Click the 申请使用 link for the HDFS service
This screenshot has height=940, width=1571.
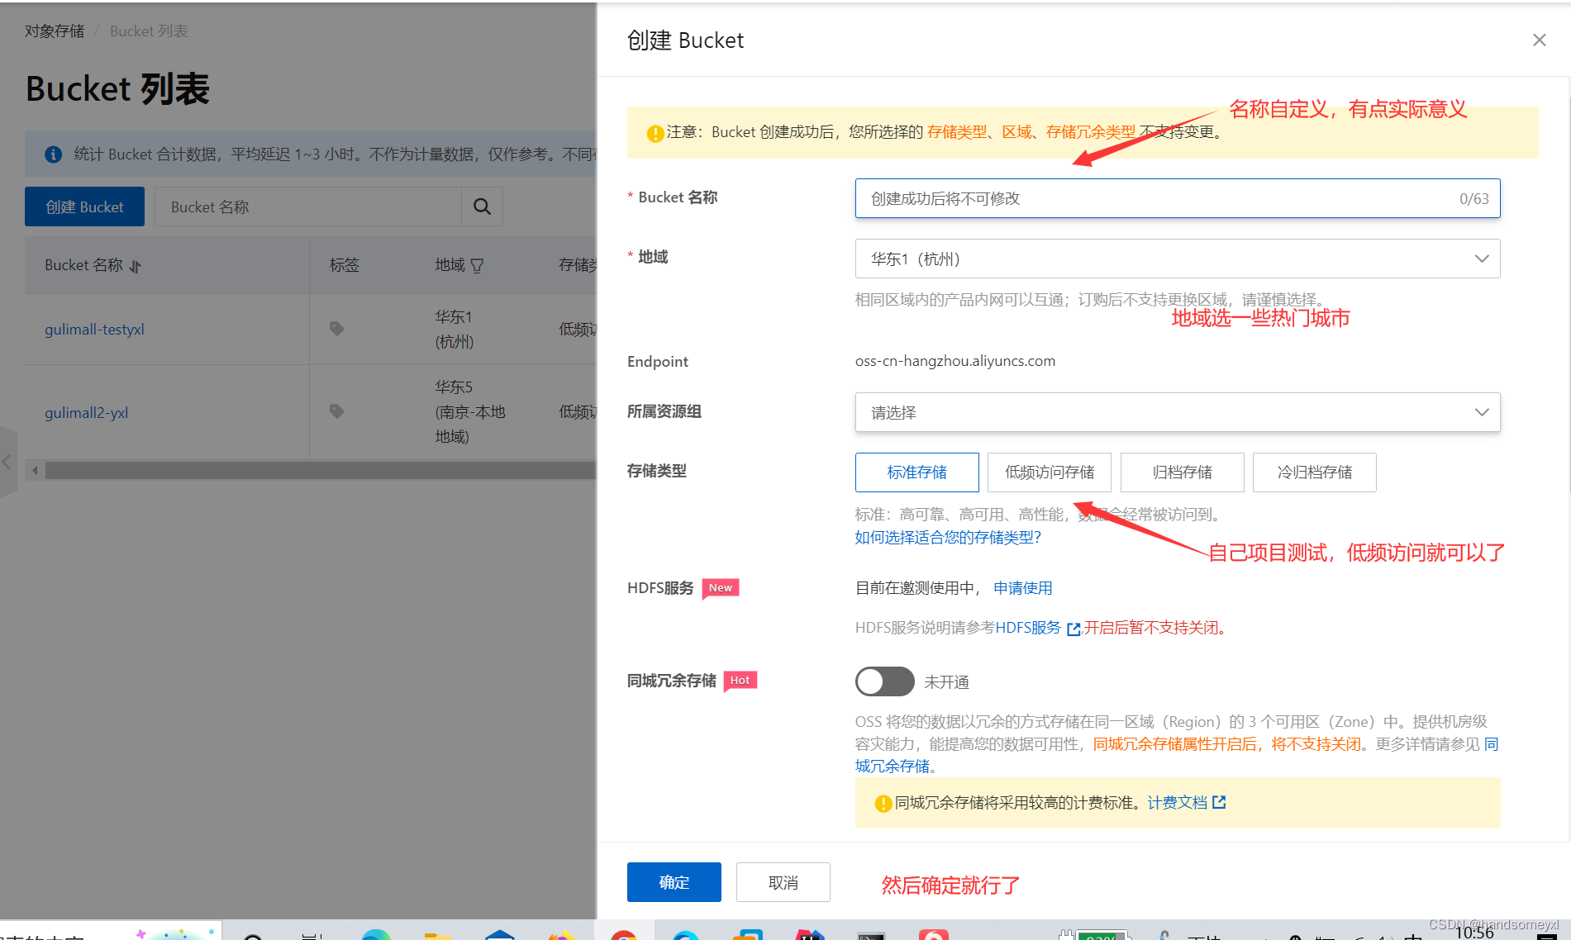click(1022, 588)
